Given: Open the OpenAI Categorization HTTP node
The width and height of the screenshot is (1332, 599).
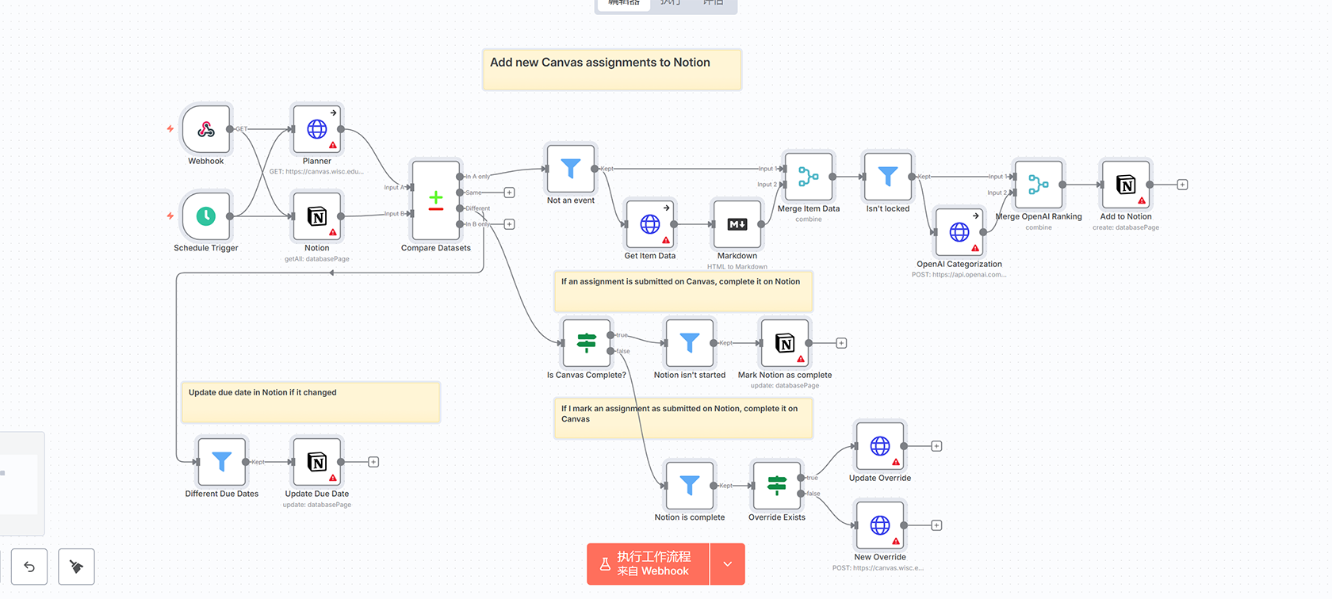Looking at the screenshot, I should pyautogui.click(x=959, y=232).
